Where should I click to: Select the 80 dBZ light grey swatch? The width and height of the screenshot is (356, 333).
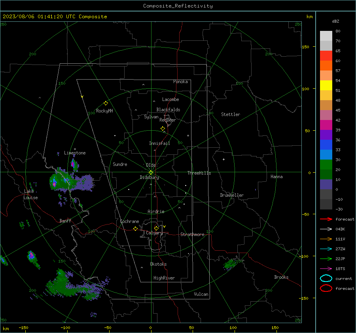pyautogui.click(x=326, y=36)
